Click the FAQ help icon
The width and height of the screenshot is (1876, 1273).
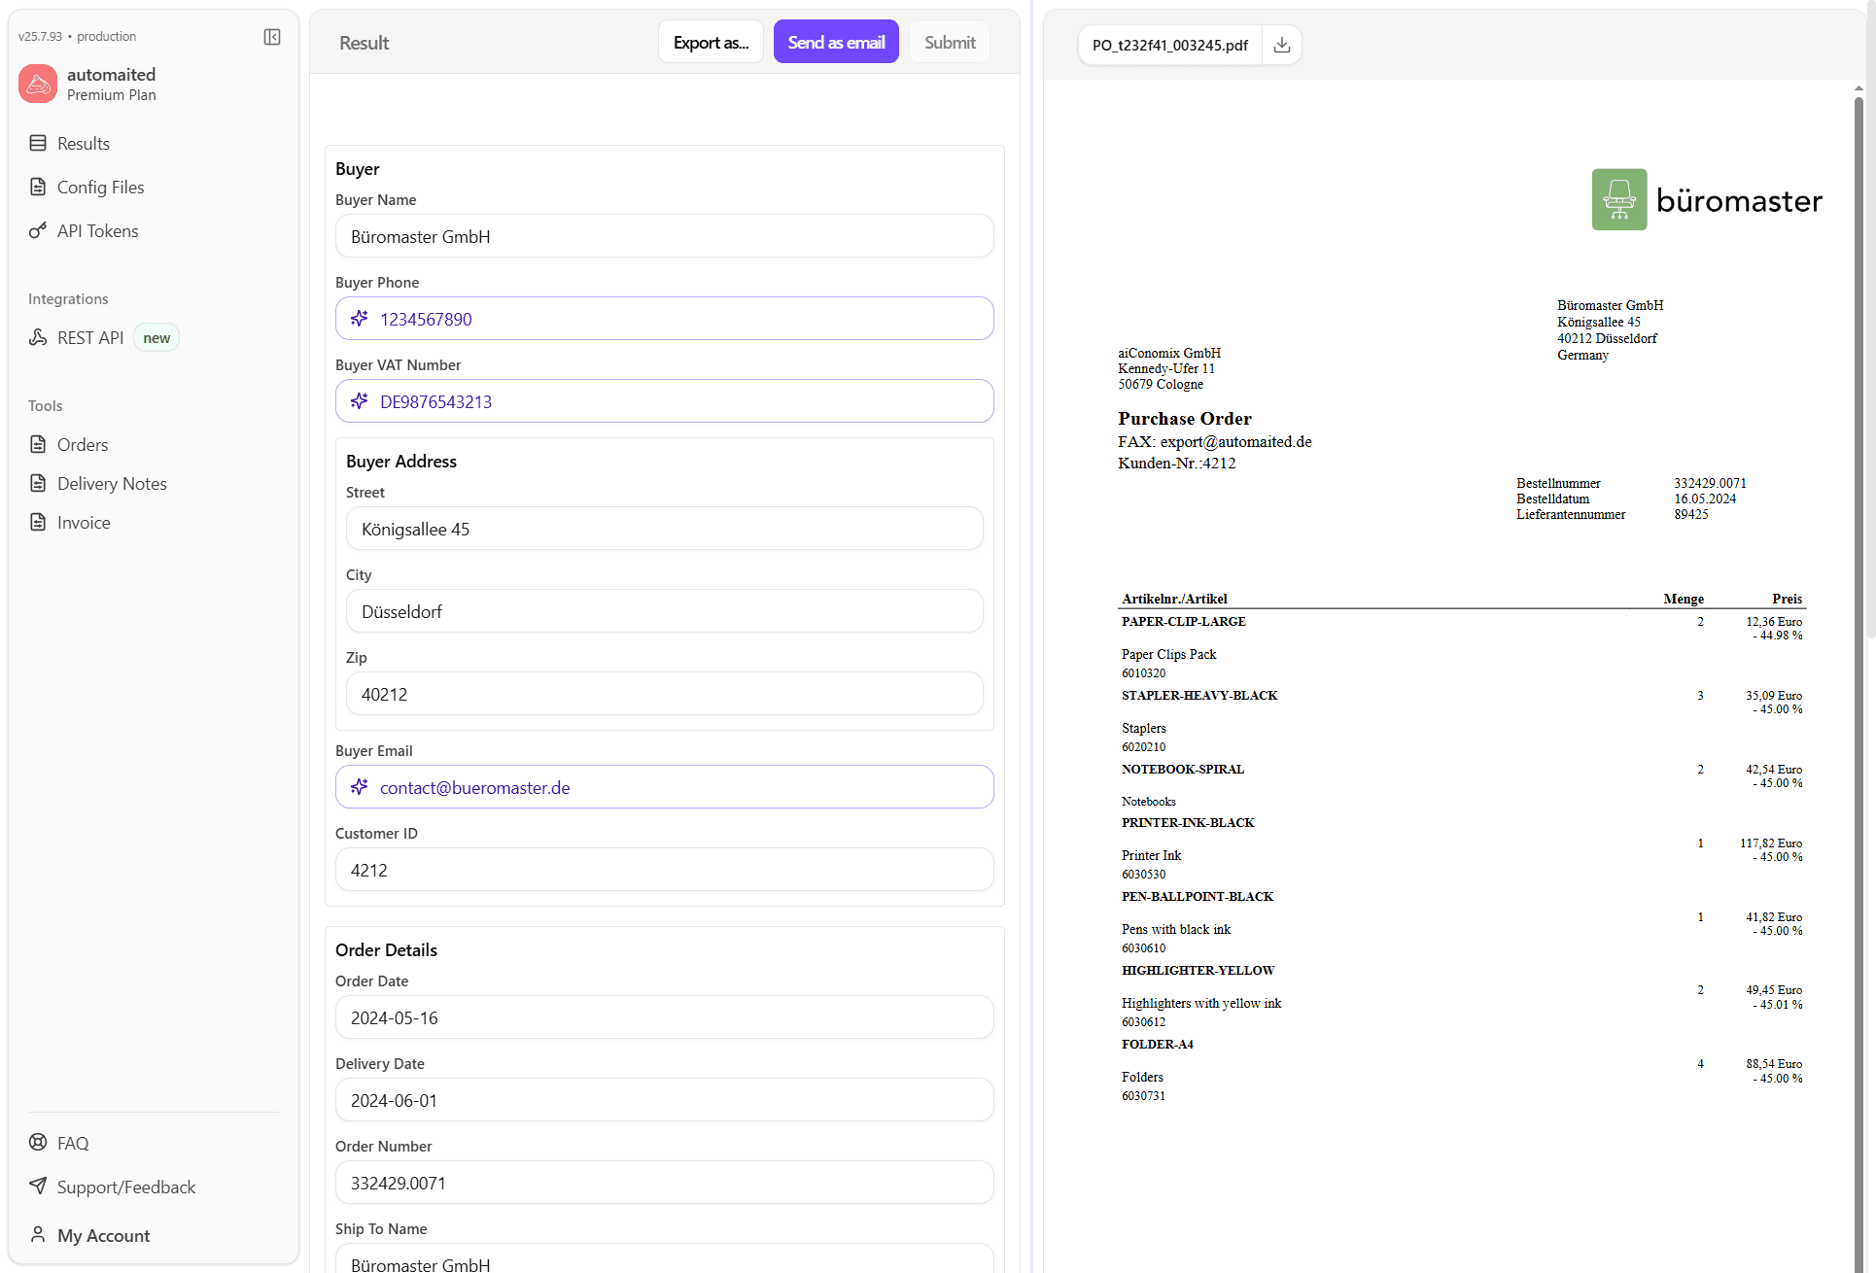coord(37,1143)
